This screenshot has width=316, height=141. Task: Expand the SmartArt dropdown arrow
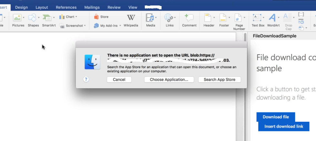[x=54, y=18]
